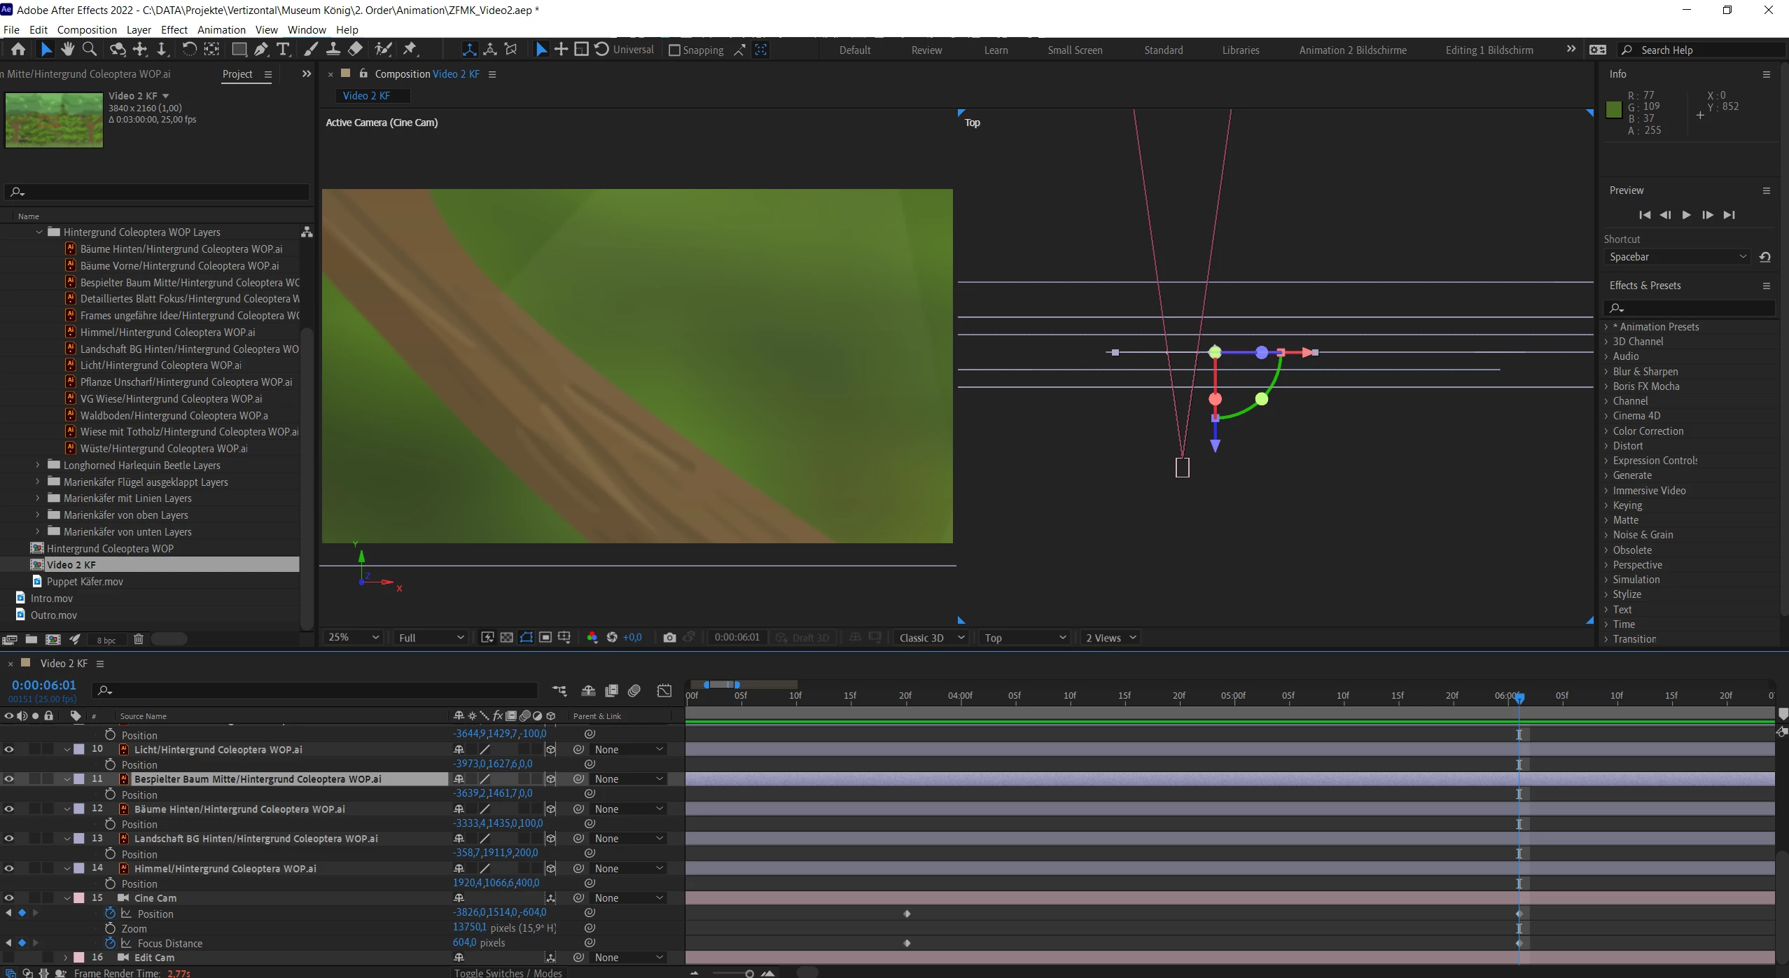Viewport: 1789px width, 978px height.
Task: Switch to the Review workspace
Action: click(926, 50)
